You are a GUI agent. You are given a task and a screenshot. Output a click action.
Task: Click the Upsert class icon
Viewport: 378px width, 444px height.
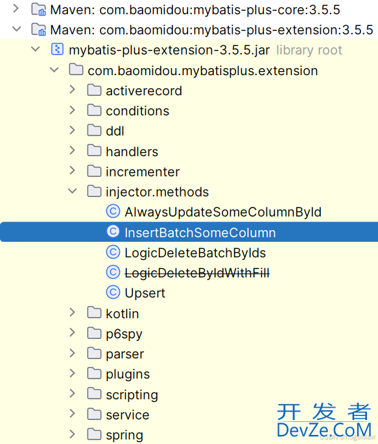tap(113, 292)
